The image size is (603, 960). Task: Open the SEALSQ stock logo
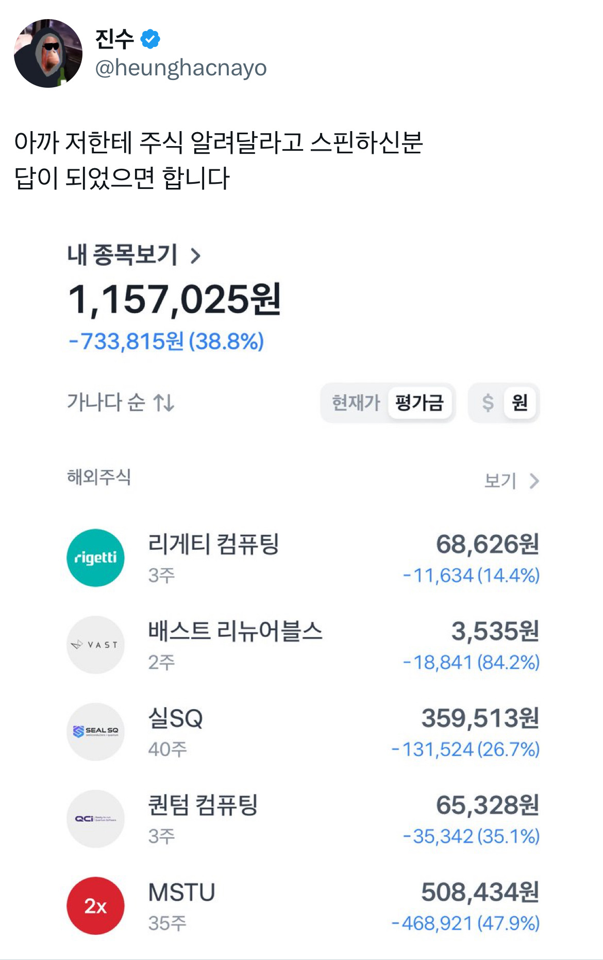click(x=95, y=731)
